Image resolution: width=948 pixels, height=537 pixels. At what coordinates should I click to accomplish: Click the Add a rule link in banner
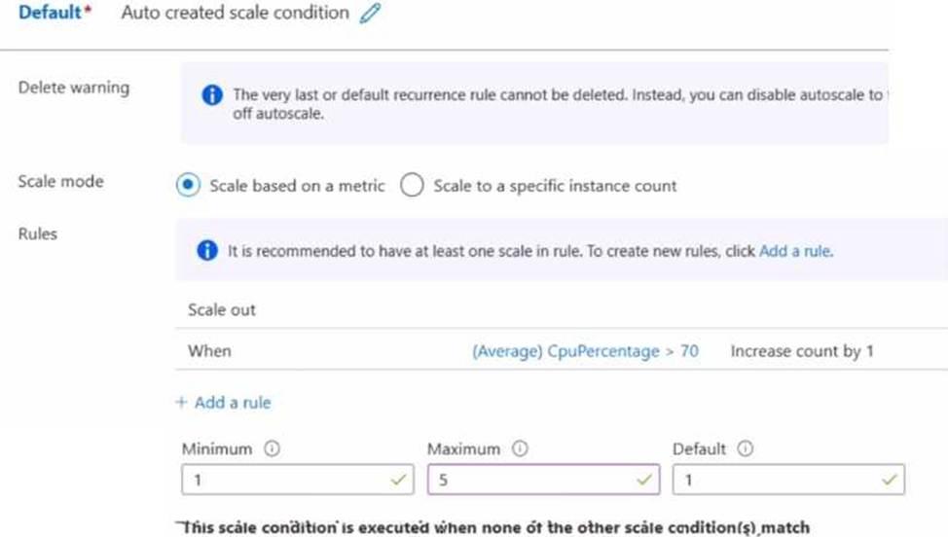[795, 250]
